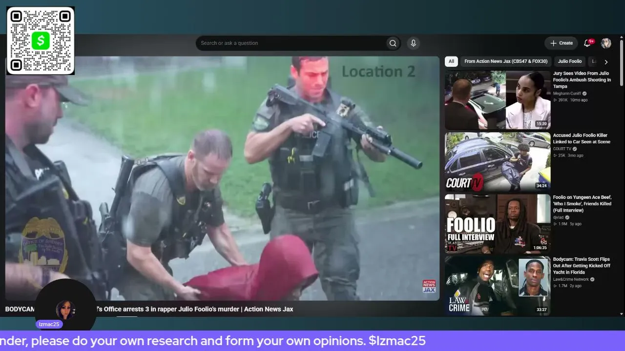Open the notifications bell
This screenshot has width=625, height=351.
point(587,43)
